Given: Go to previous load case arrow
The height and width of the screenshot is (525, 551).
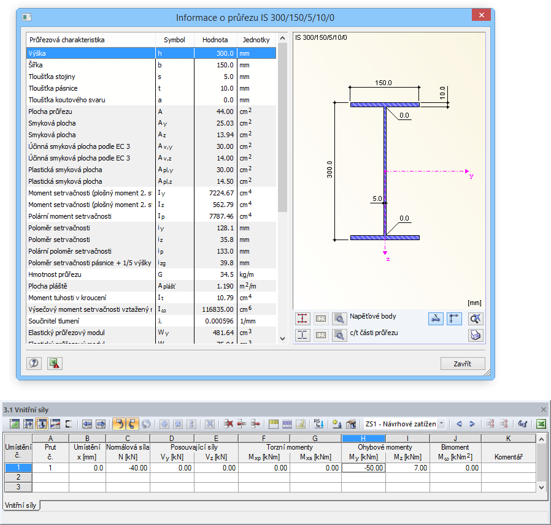Looking at the screenshot, I should [458, 423].
